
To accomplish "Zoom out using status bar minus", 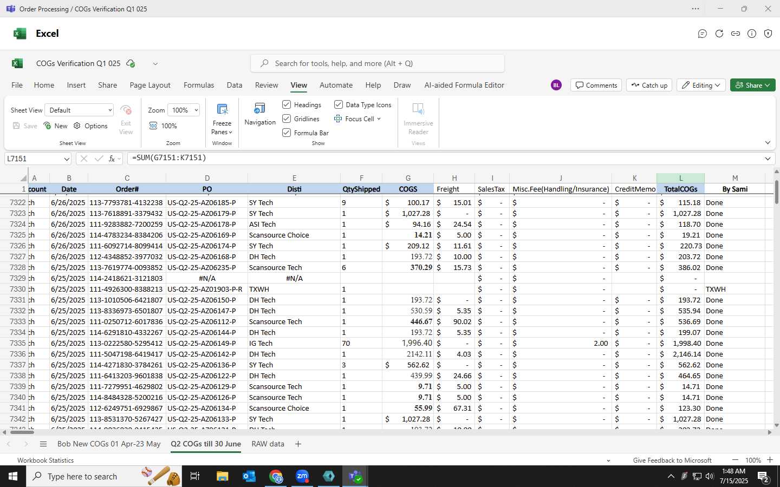I will 735,460.
